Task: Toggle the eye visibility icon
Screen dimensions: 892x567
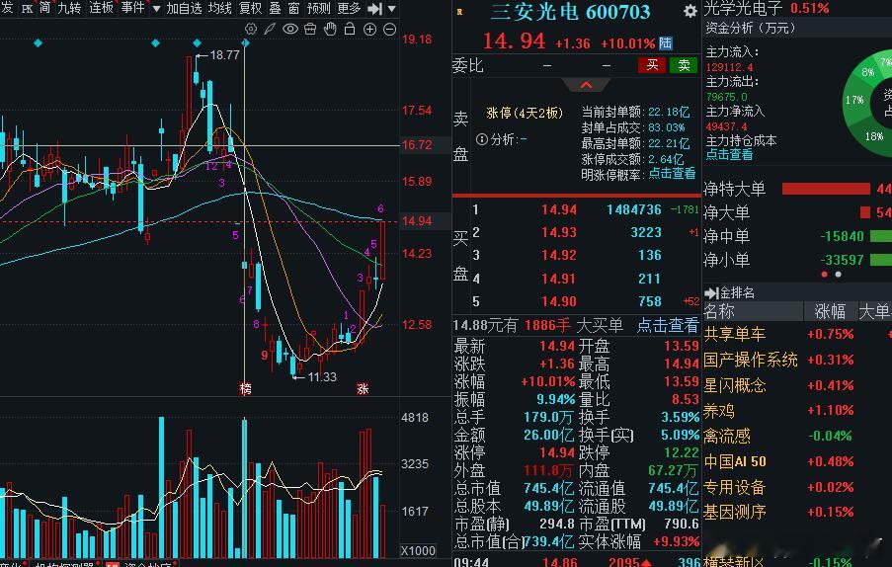Action: (290, 29)
